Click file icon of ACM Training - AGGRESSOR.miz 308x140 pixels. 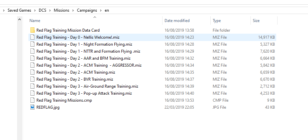(x=33, y=65)
